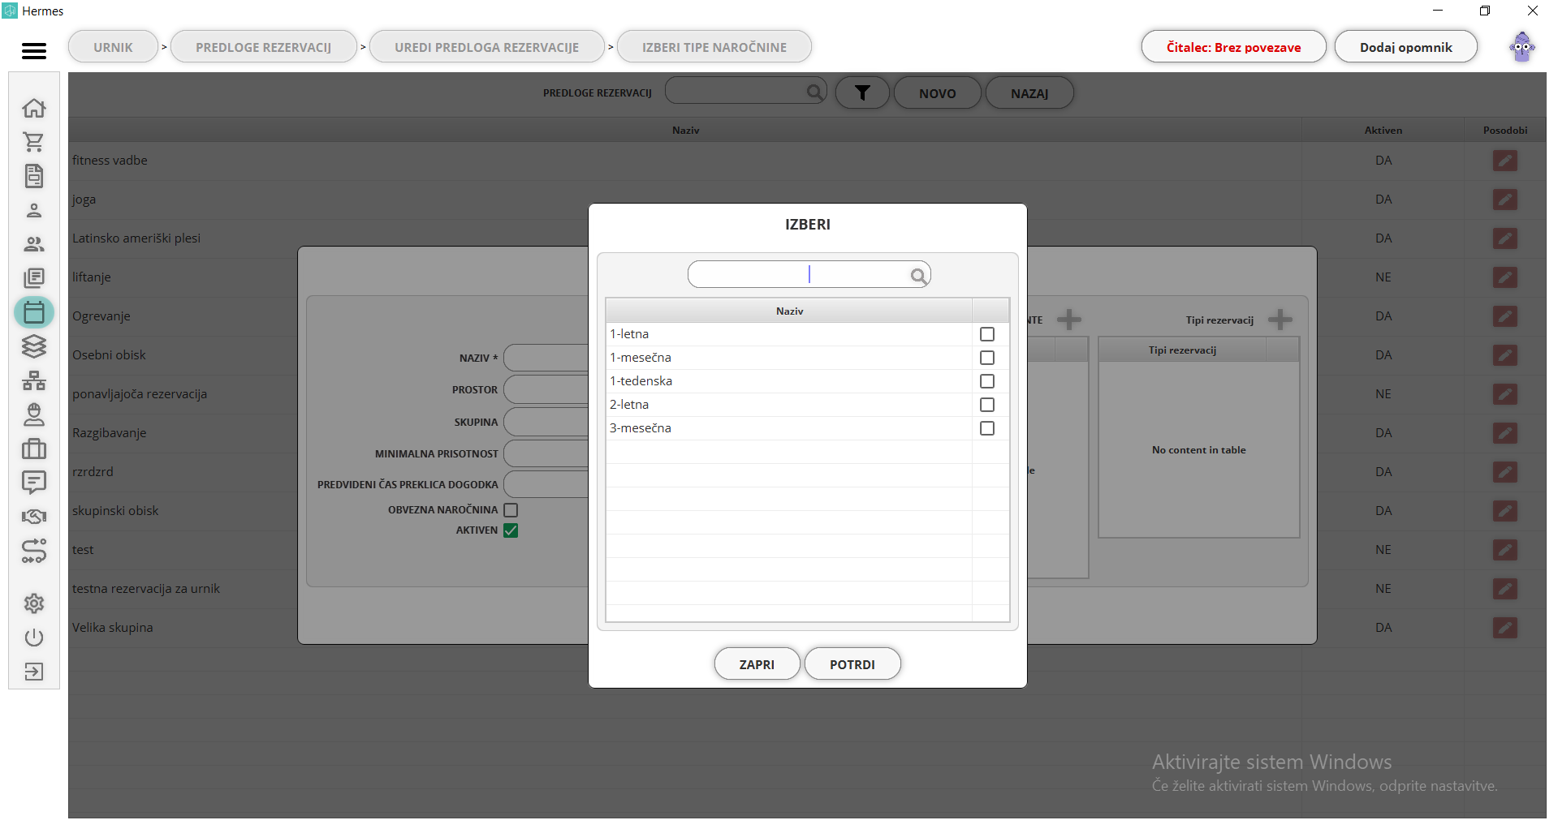Click the power icon in sidebar
Viewport: 1558px width, 833px height.
34,638
